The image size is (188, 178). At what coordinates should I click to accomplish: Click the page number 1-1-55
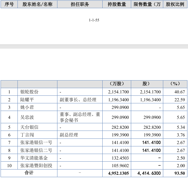point(94,20)
